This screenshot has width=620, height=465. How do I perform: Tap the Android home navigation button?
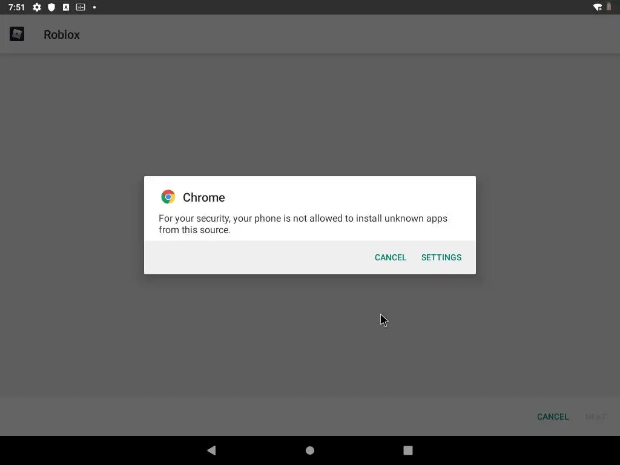point(310,450)
